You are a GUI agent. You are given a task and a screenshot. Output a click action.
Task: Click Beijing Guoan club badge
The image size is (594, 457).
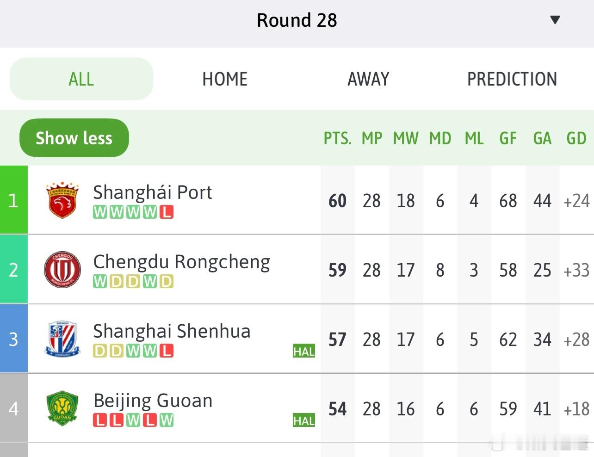[x=62, y=408]
